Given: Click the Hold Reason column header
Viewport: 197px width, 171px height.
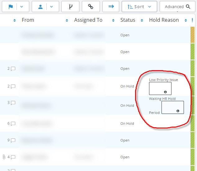Looking at the screenshot, I should [x=164, y=20].
